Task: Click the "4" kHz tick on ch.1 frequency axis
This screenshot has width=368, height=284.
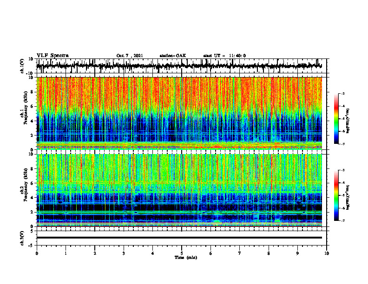Action: [32, 121]
